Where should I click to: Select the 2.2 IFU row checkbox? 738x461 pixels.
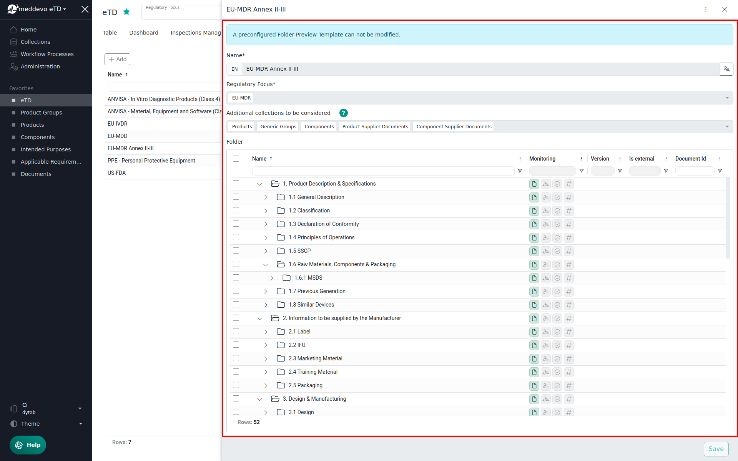tap(236, 345)
